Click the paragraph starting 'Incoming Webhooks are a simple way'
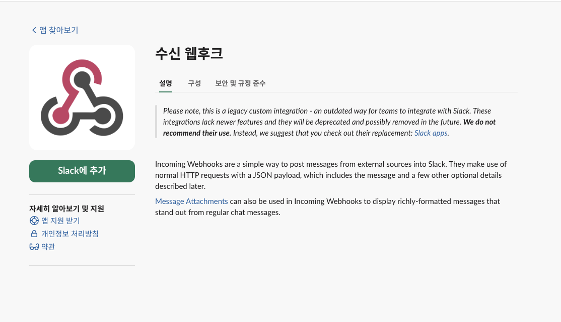Viewport: 561px width, 322px height. [x=331, y=175]
